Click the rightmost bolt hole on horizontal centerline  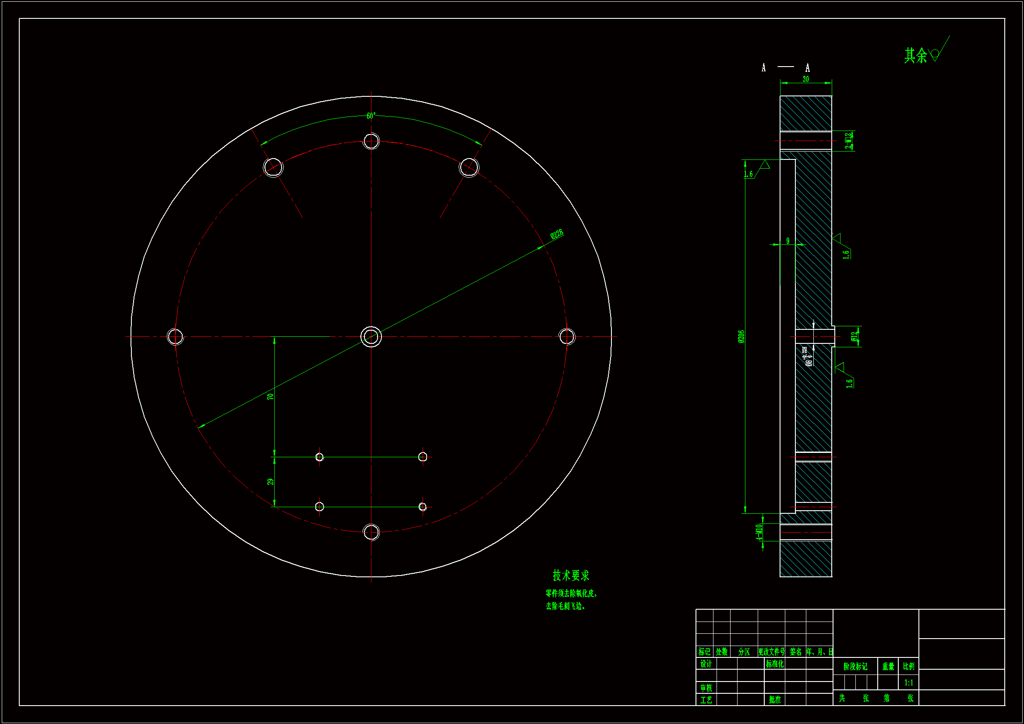[x=567, y=337]
